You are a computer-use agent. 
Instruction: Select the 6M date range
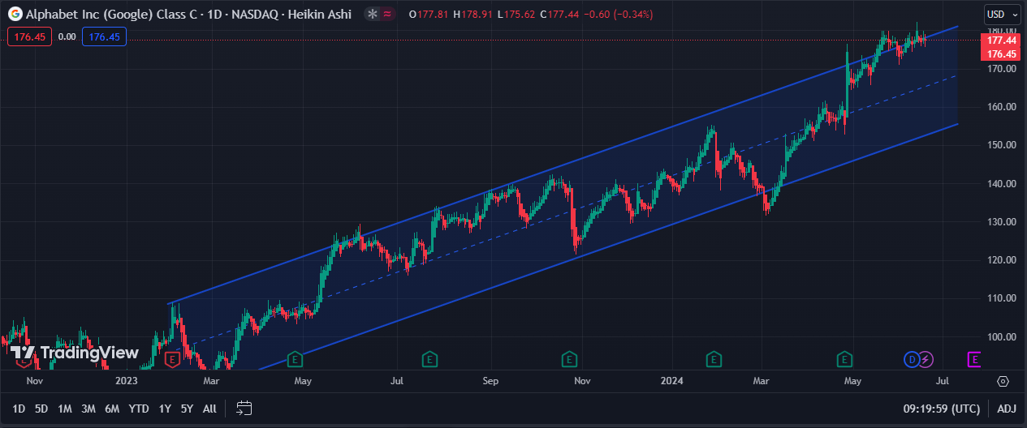click(113, 409)
